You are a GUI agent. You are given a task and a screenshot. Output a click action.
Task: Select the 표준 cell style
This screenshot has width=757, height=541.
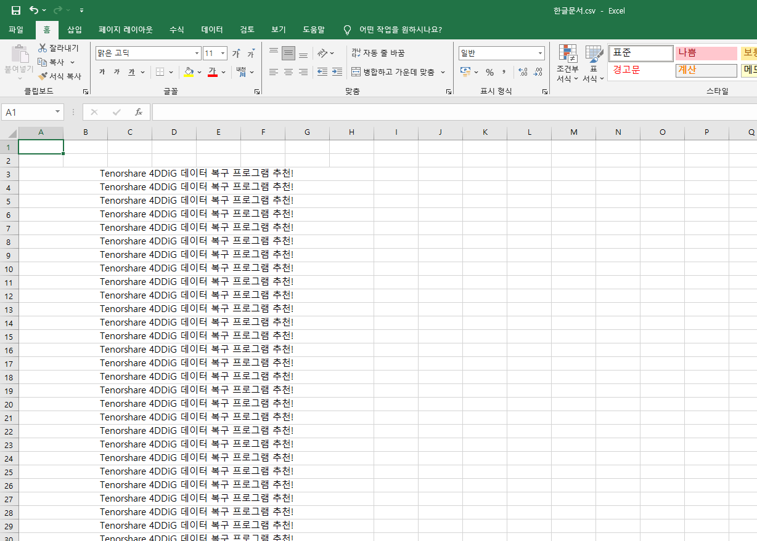tap(640, 54)
